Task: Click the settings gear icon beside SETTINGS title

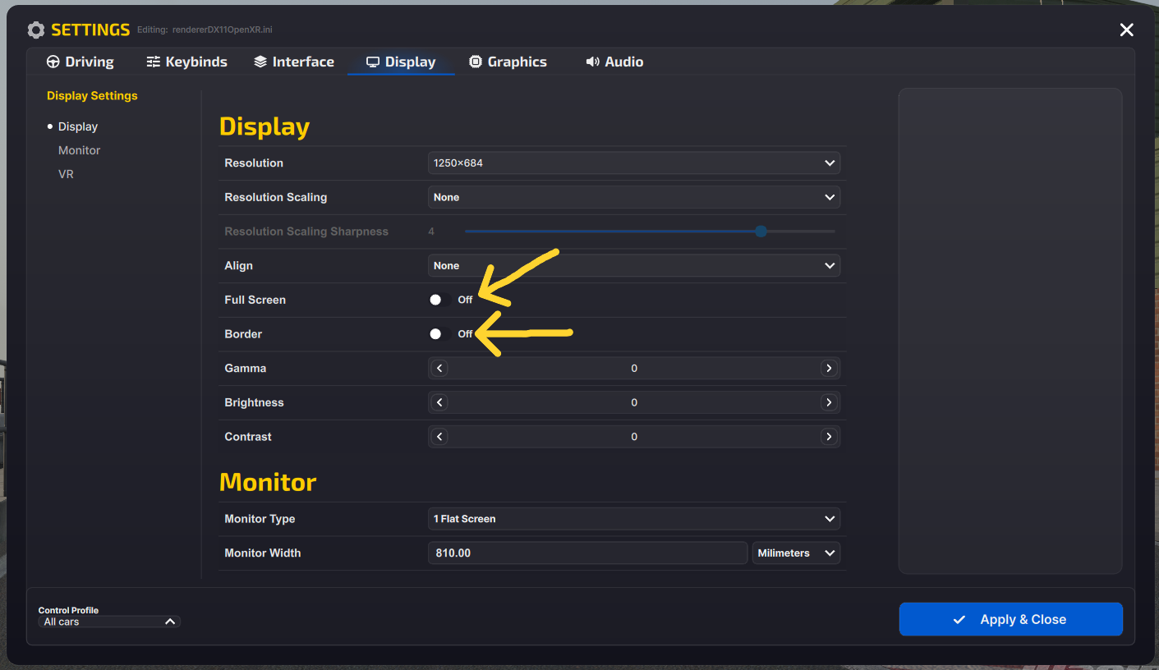Action: [x=36, y=30]
